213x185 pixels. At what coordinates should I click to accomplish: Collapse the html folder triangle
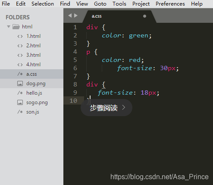[x=9, y=27]
